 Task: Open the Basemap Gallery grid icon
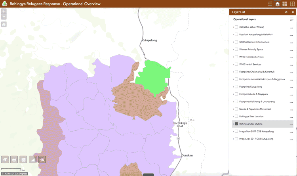[x=285, y=4]
